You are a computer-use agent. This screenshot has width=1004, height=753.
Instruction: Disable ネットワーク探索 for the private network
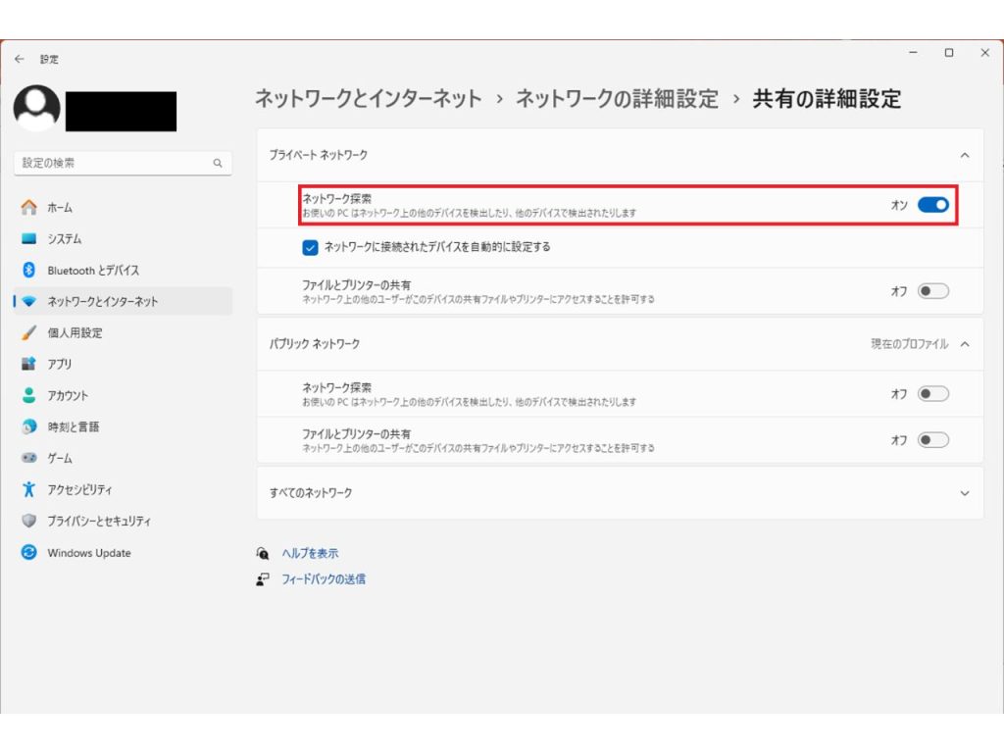pyautogui.click(x=931, y=205)
